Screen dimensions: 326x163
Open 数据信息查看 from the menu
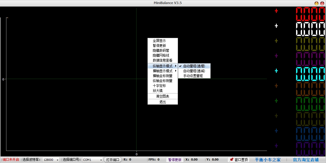[162, 60]
